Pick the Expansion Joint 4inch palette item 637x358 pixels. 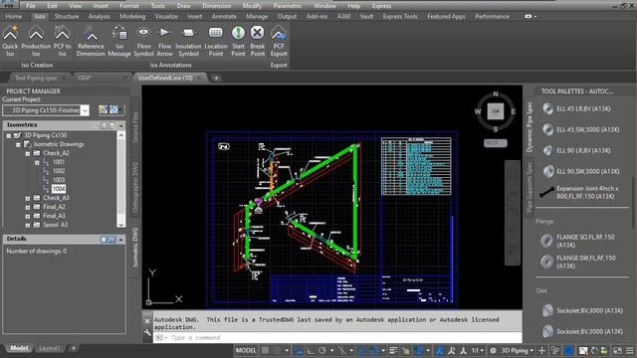tap(579, 192)
